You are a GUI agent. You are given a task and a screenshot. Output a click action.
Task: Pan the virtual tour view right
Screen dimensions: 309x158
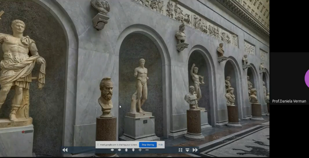tap(120, 150)
